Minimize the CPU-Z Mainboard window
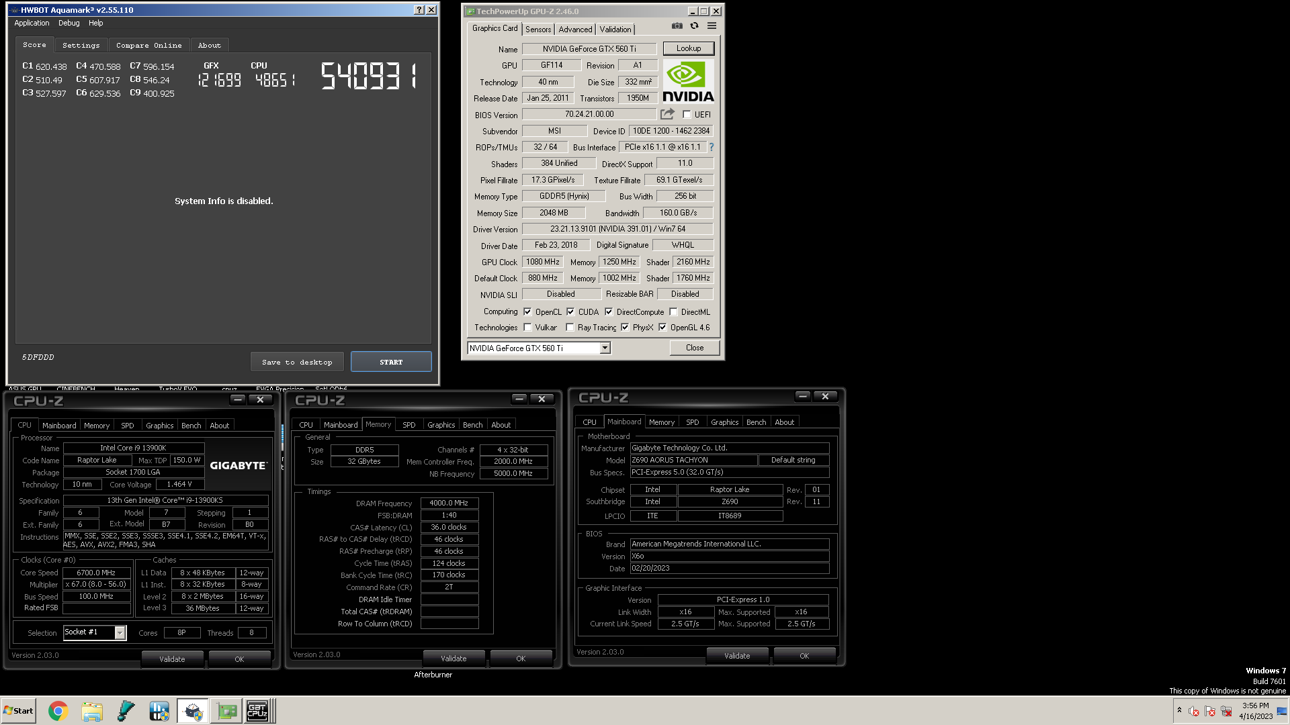The height and width of the screenshot is (725, 1290). click(x=803, y=396)
